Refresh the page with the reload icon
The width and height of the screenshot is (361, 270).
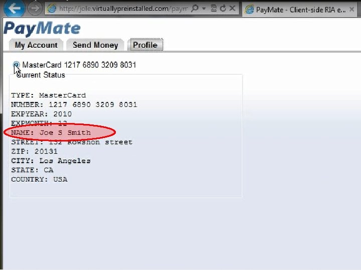223,8
